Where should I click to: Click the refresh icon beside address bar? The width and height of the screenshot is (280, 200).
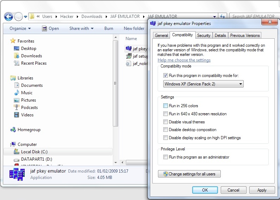[222, 17]
